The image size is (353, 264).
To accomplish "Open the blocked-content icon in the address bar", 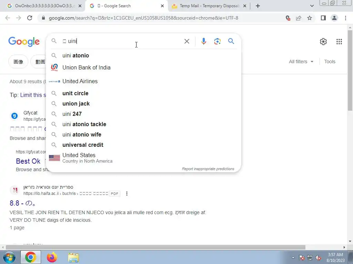I will (x=288, y=18).
